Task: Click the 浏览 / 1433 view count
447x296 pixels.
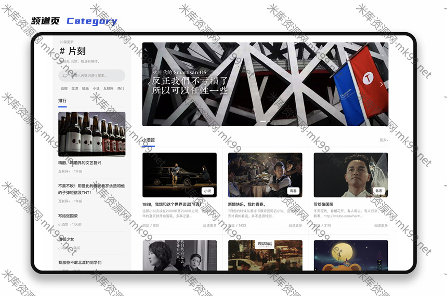Action: [x=237, y=225]
